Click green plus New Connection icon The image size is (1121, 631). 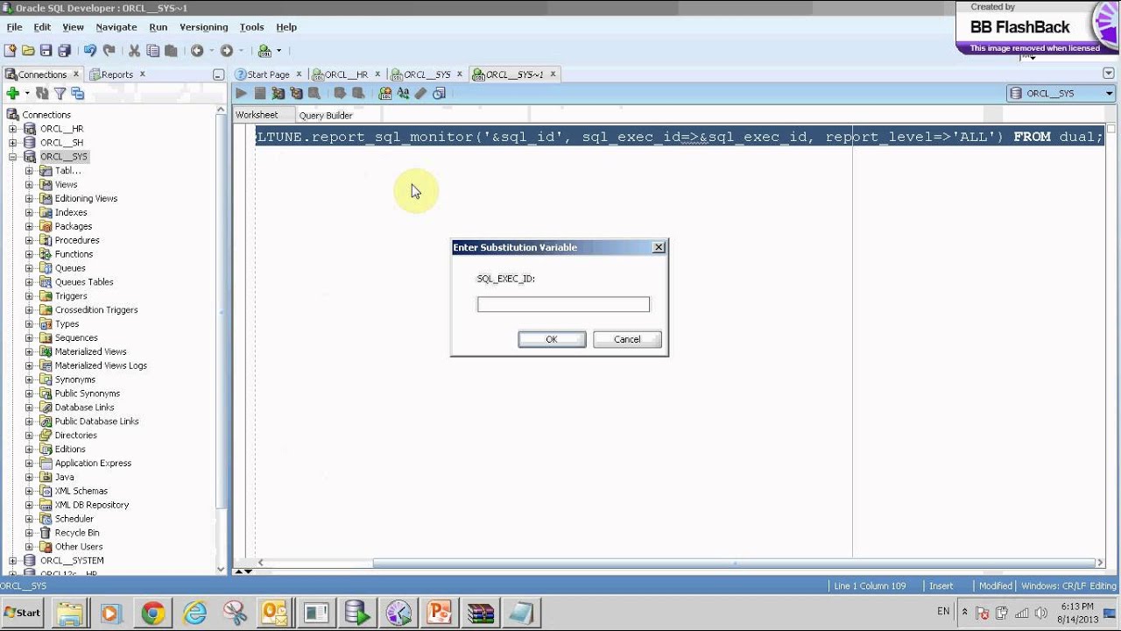pos(12,93)
